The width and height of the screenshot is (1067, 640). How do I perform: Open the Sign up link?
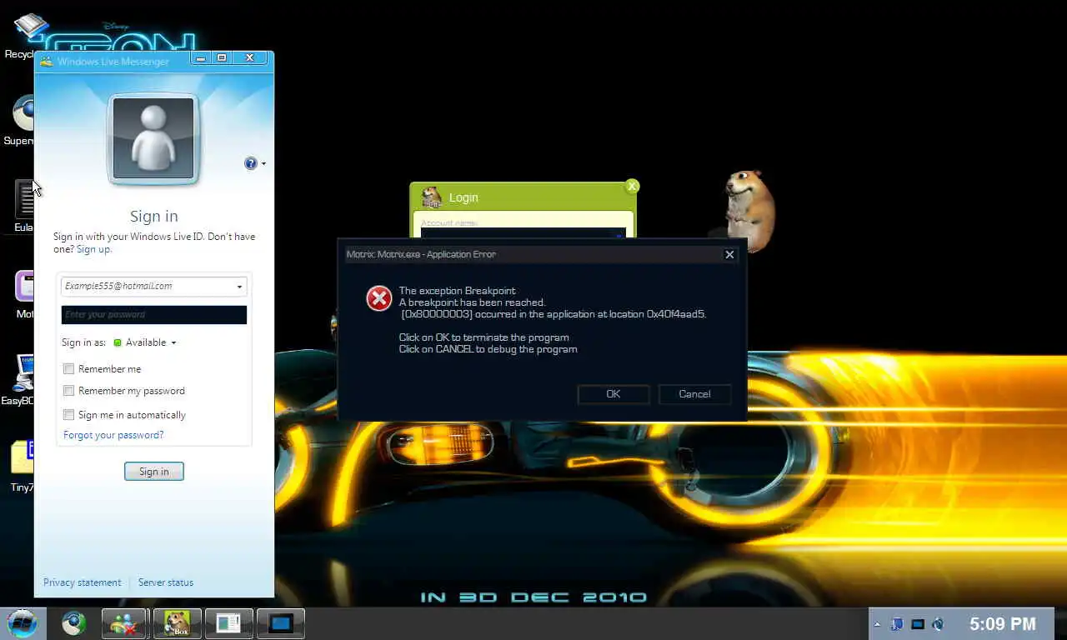tap(93, 249)
